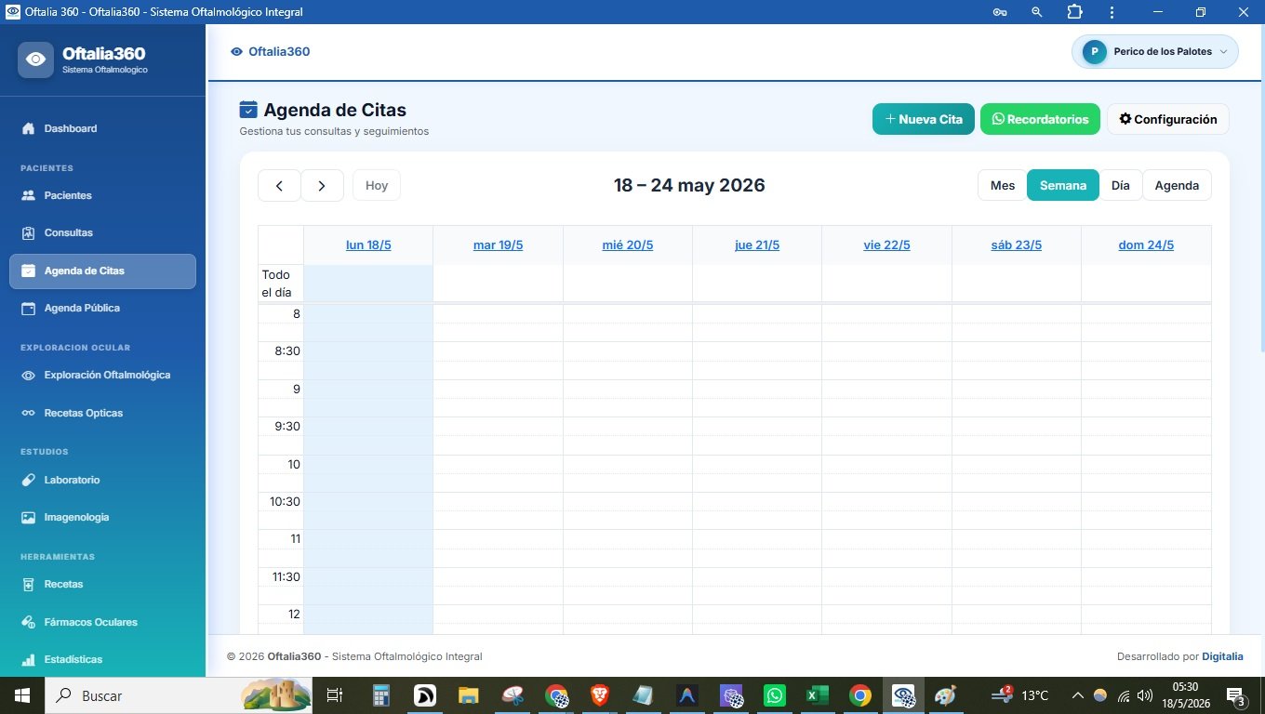Open Calculator from the taskbar
The image size is (1265, 714).
click(380, 695)
